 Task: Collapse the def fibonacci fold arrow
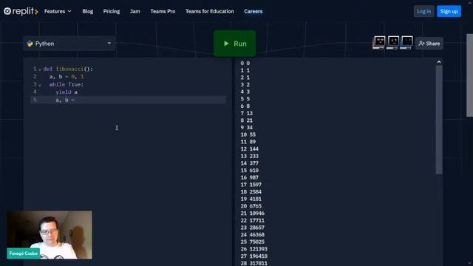(39, 69)
